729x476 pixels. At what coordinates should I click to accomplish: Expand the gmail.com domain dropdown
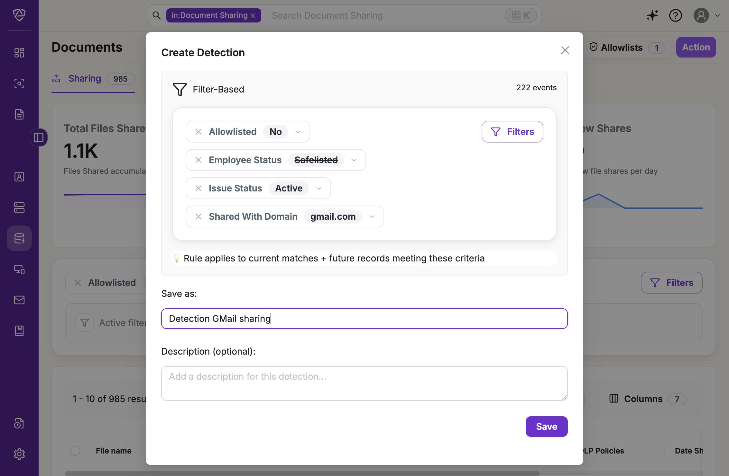pos(372,216)
